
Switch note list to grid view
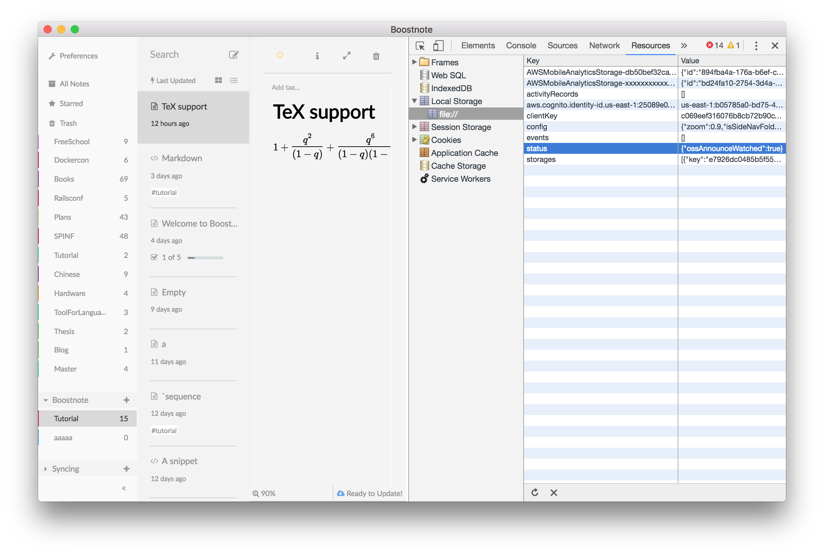pos(218,81)
